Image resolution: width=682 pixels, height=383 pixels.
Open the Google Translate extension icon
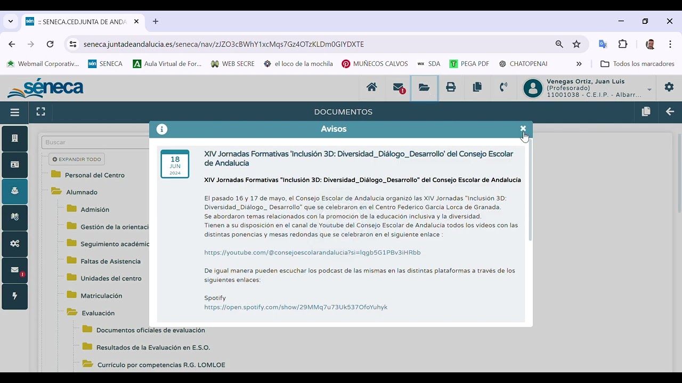603,44
